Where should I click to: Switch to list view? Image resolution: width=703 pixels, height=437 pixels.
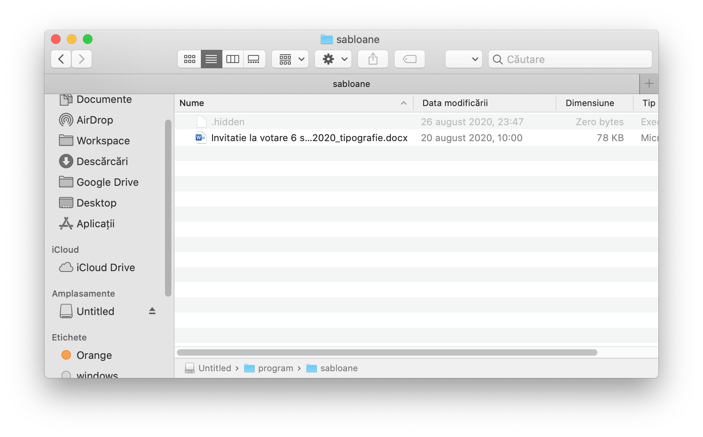(211, 59)
